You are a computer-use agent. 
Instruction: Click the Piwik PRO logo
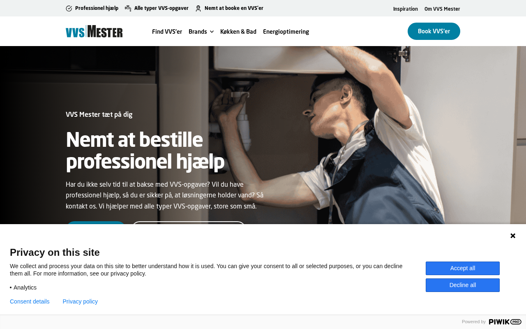[x=505, y=322]
